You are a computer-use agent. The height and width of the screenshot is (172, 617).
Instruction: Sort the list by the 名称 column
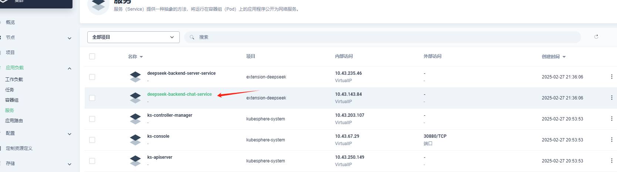point(135,57)
